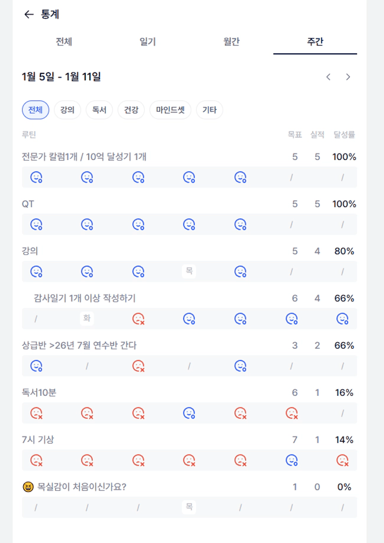This screenshot has height=543, width=384.
Task: Filter routines by 마인드셋 category
Action: [170, 110]
